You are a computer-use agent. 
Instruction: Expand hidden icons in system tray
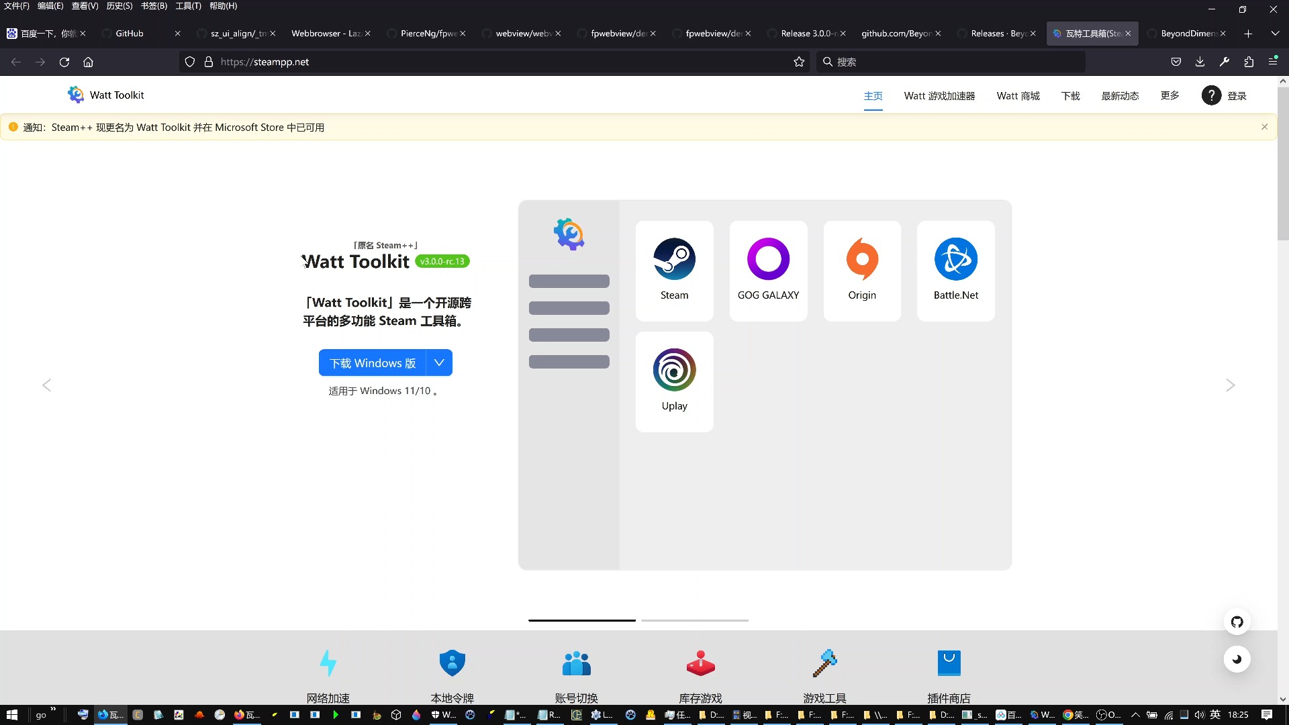click(1135, 715)
